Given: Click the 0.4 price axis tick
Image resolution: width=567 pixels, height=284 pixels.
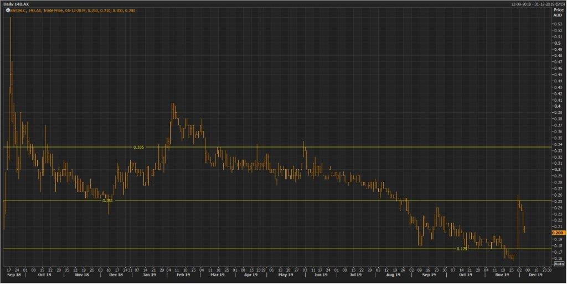Looking at the screenshot, I should point(556,106).
